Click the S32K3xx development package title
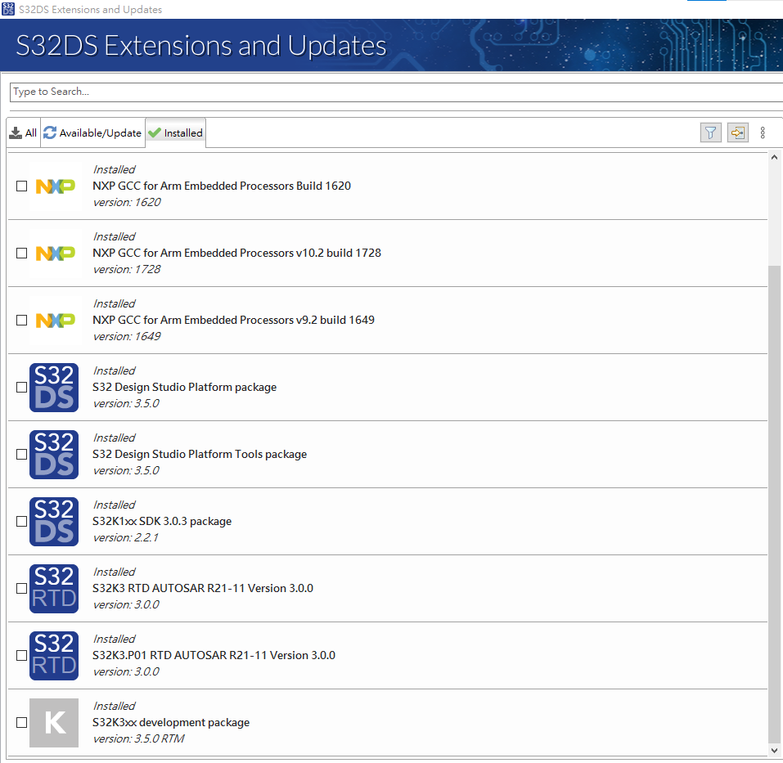This screenshot has width=783, height=763. click(171, 722)
